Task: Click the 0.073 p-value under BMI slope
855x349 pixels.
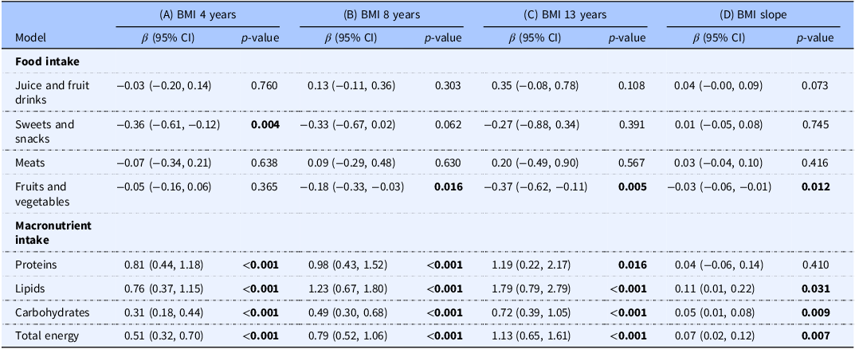Action: [818, 84]
